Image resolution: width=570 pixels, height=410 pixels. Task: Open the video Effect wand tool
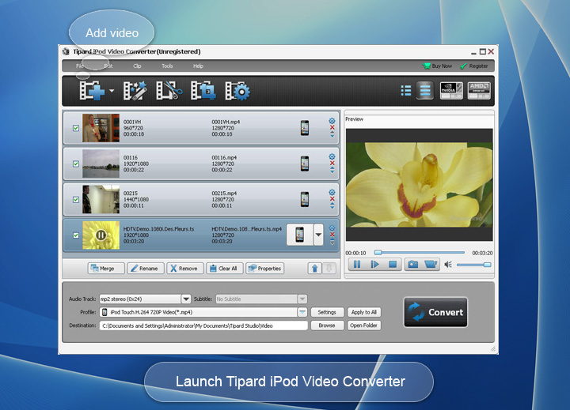click(x=135, y=91)
